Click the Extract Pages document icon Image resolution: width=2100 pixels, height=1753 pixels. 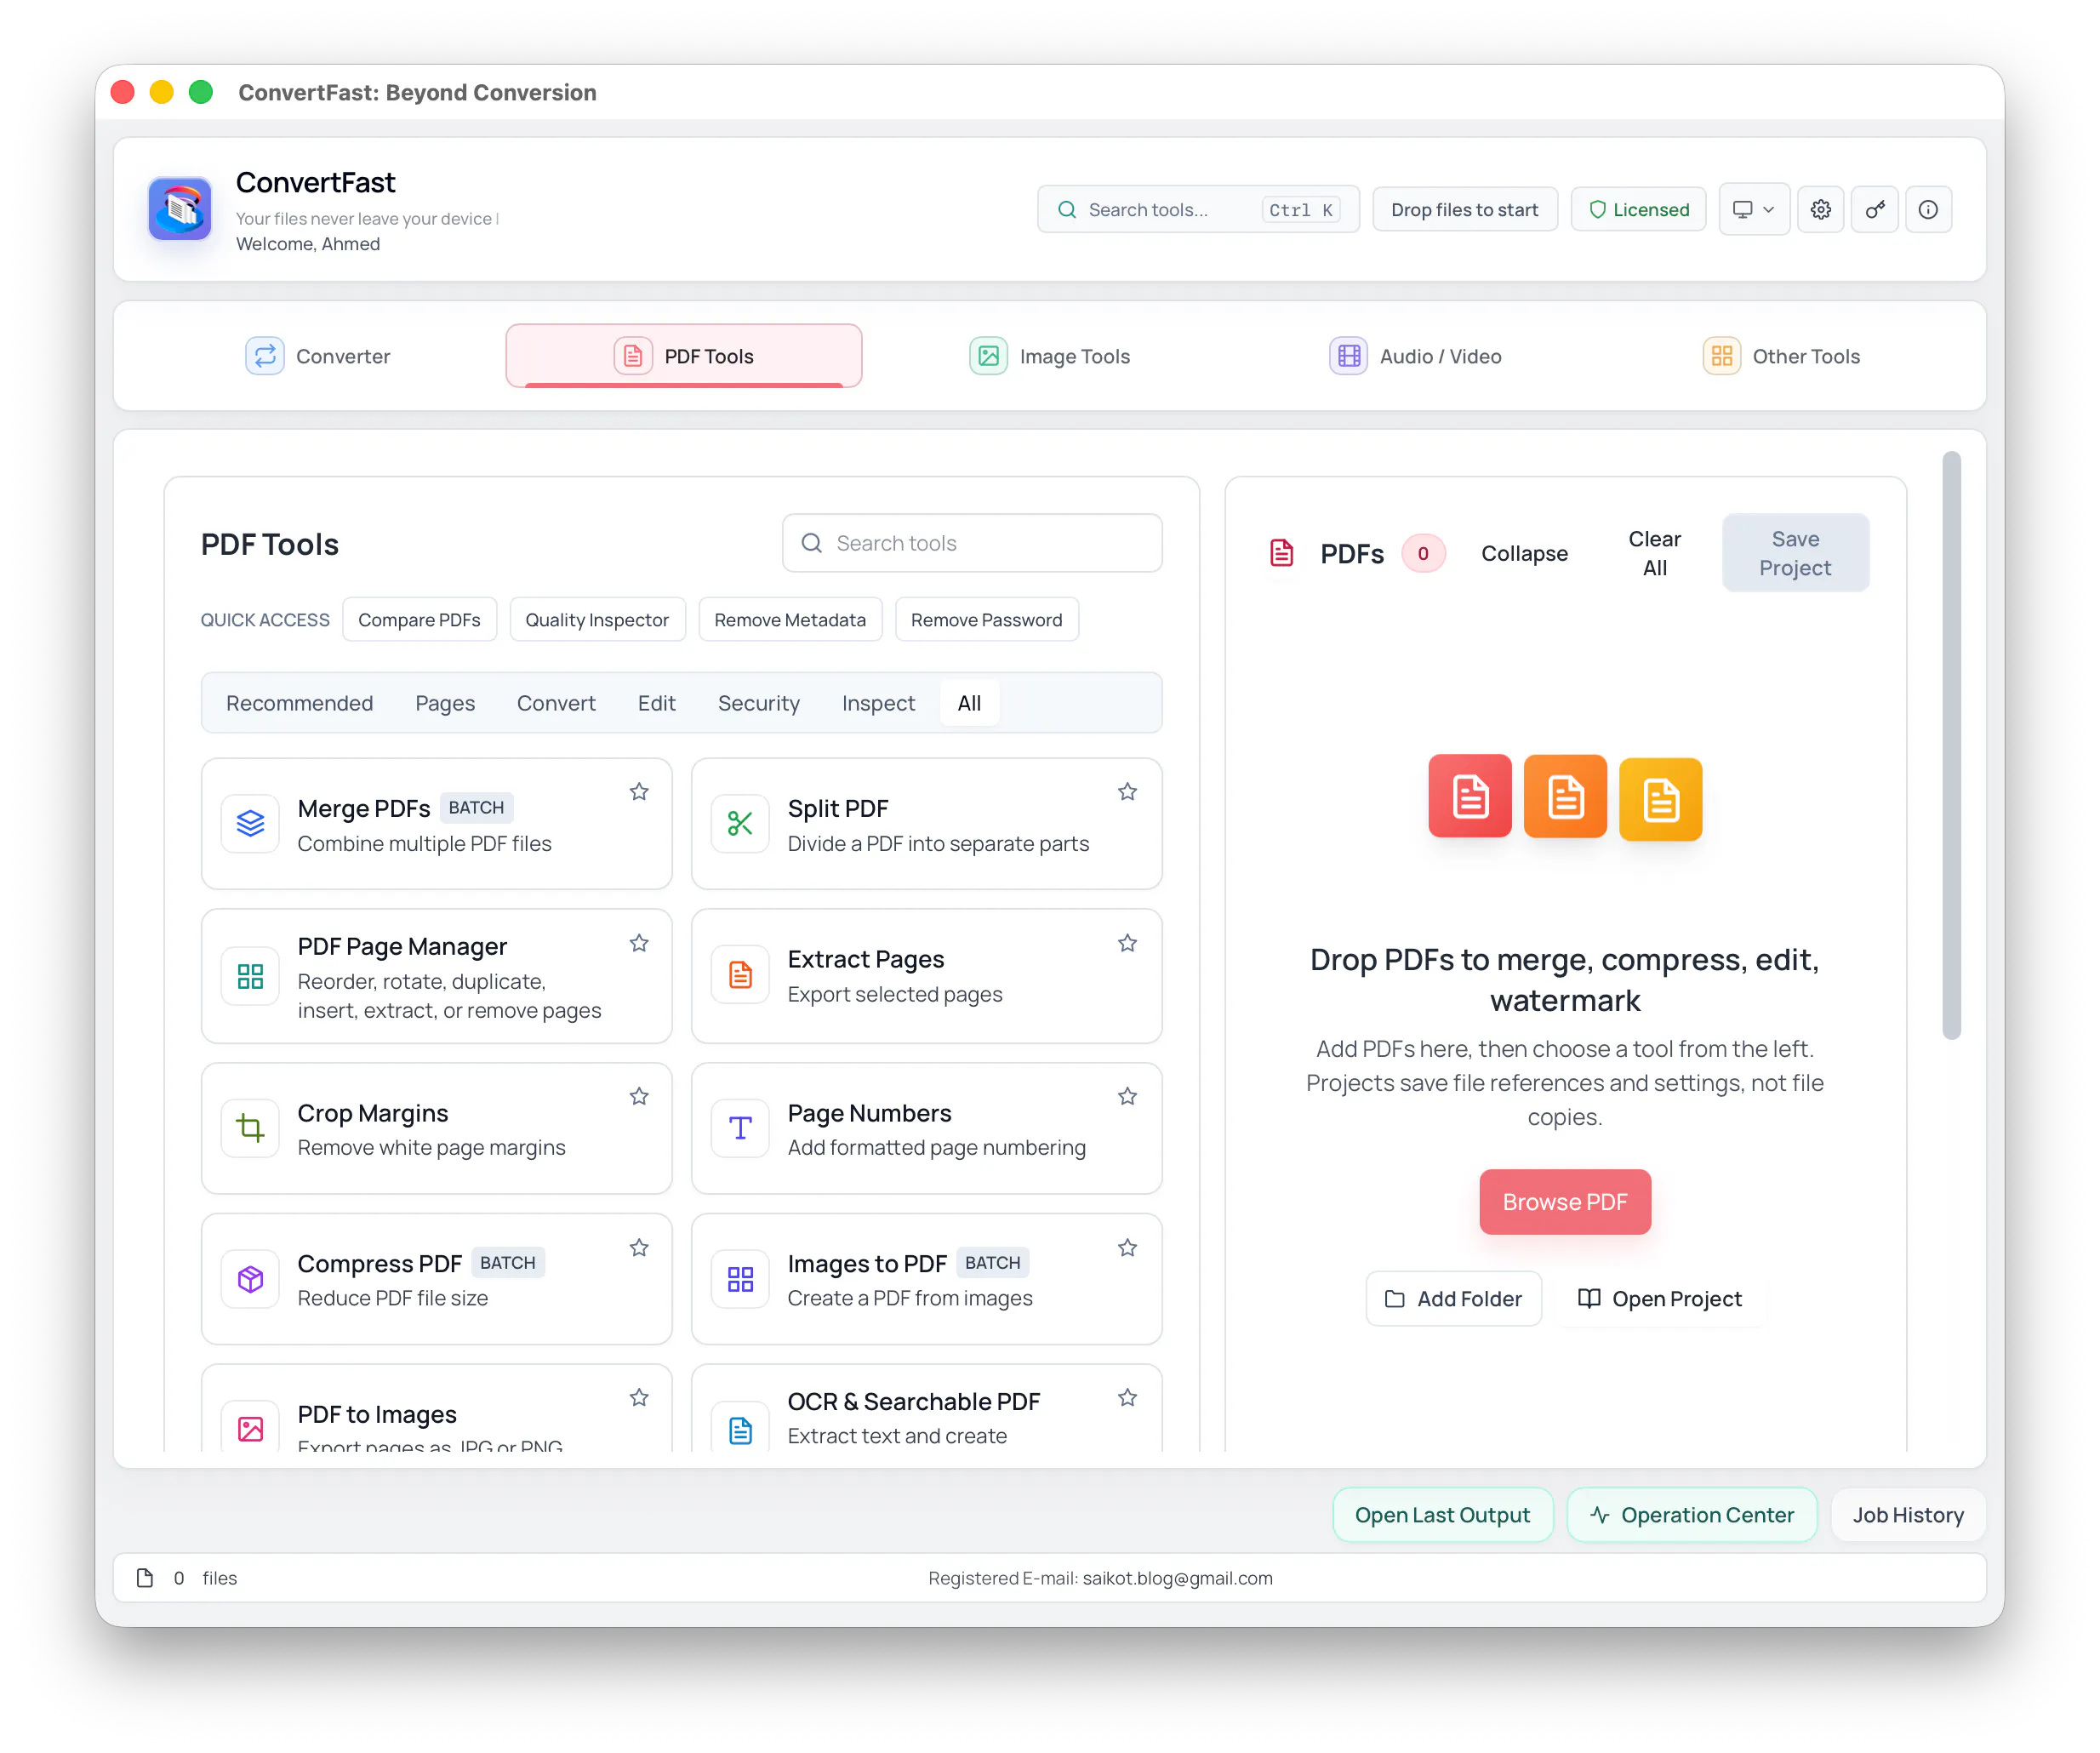[x=740, y=975]
